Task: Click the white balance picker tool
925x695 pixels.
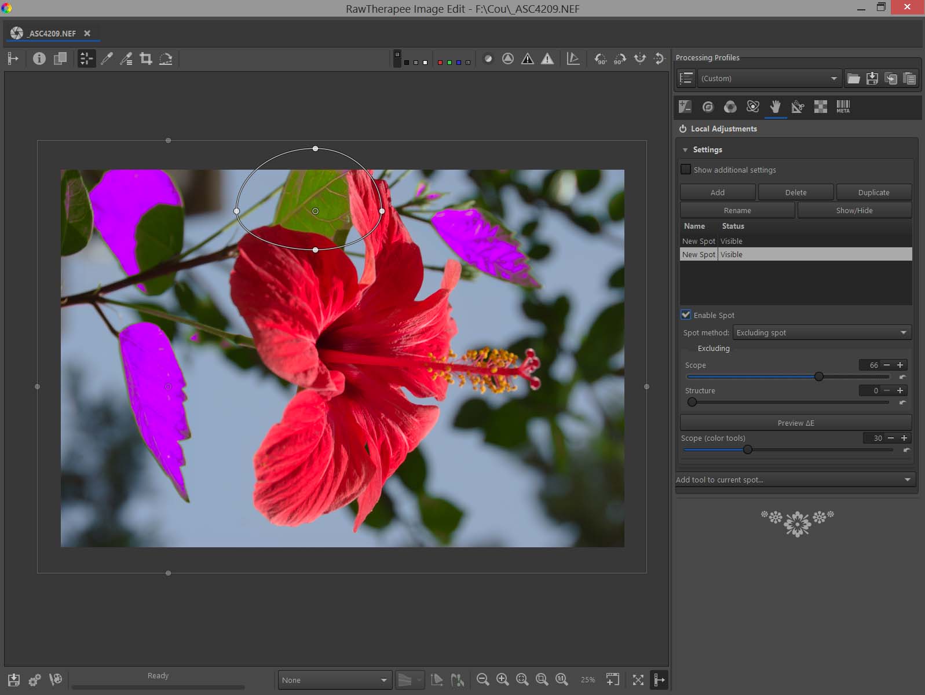Action: pos(107,58)
